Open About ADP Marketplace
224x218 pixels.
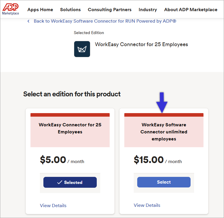[191, 10]
